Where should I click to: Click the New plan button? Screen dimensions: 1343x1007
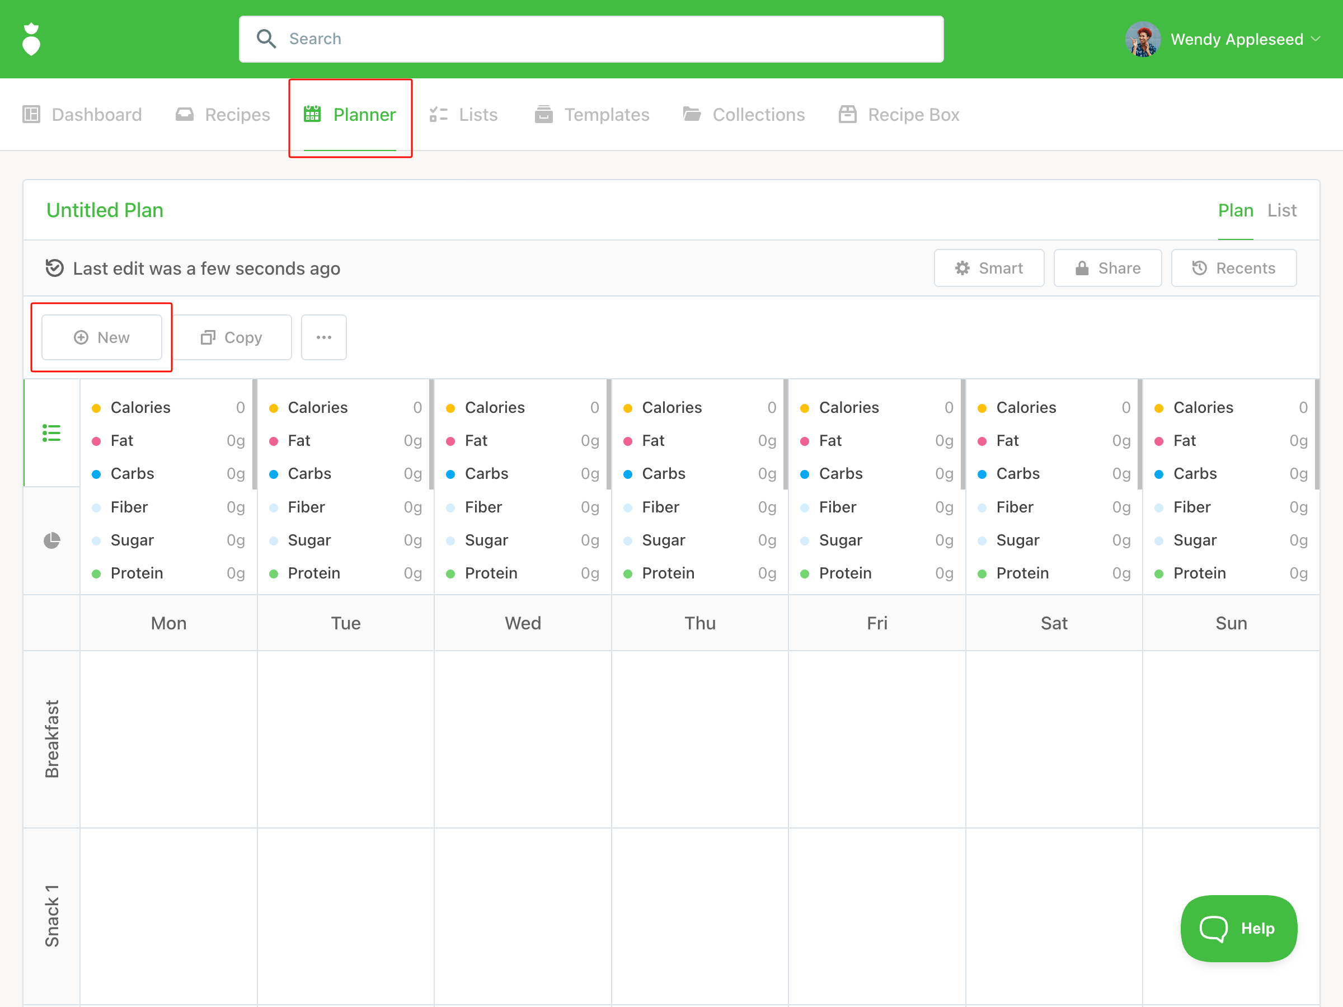(x=101, y=337)
